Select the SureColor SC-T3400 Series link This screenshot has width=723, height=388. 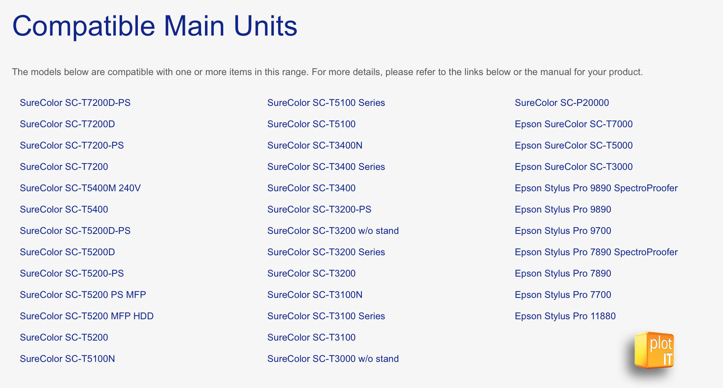326,167
